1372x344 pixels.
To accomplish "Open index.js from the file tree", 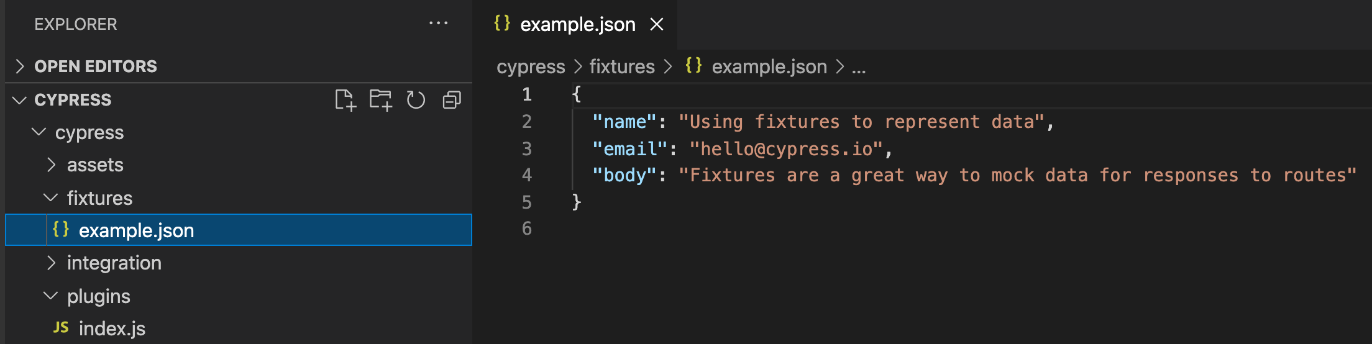I will 112,328.
